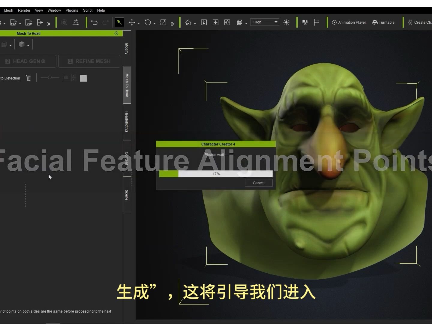The image size is (432, 324).
Task: Switch to the Headshot v2 side tab
Action: coord(127,122)
